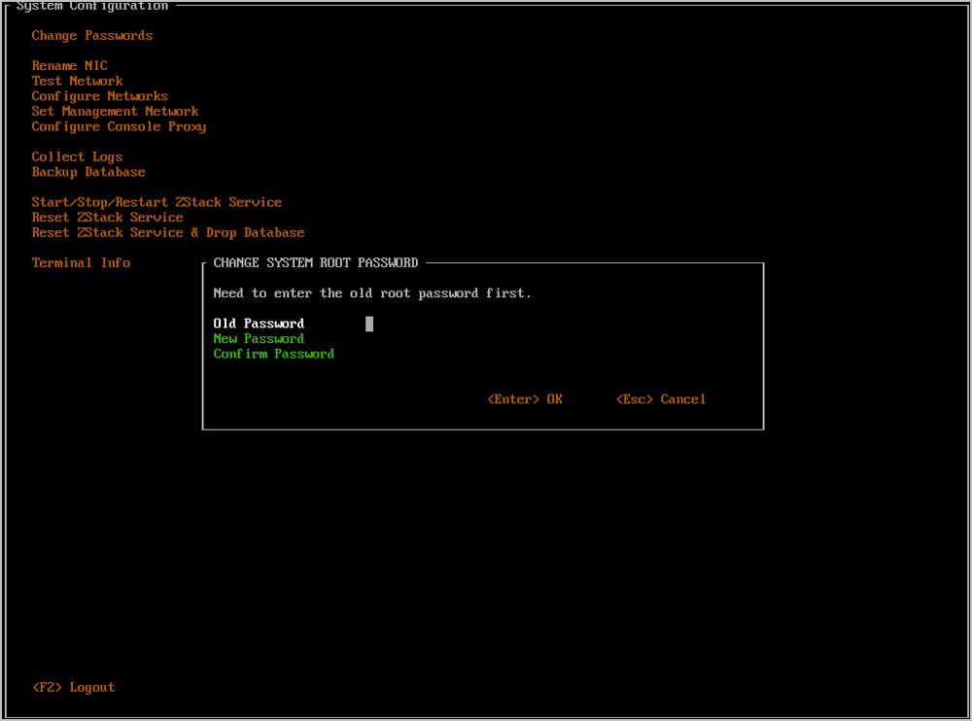The height and width of the screenshot is (721, 972).
Task: Open Configure Console Proxy entry
Action: 119,127
